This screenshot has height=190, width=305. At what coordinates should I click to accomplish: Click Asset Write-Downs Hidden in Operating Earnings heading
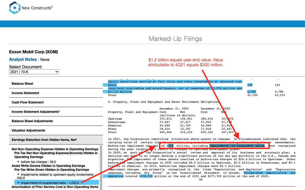[48, 166]
